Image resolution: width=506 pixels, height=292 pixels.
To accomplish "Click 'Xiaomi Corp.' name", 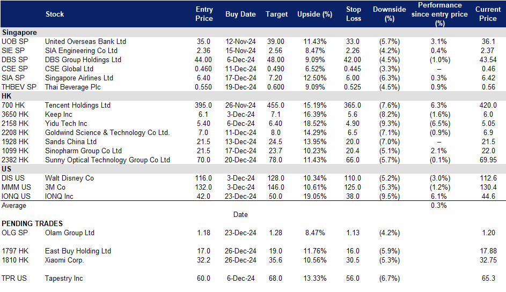I will coord(64,260).
